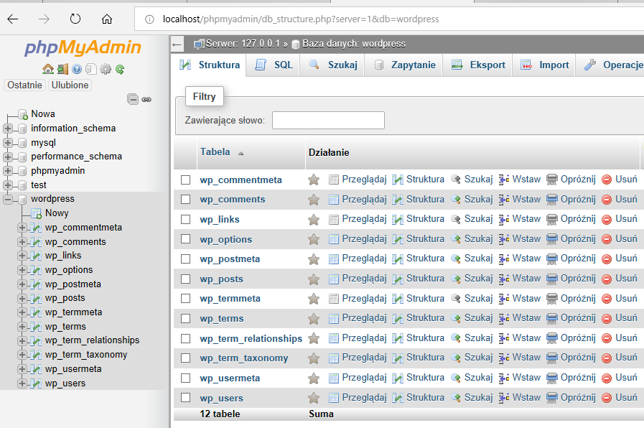Image resolution: width=644 pixels, height=428 pixels.
Task: Click the favorite star for wp_postmeta
Action: click(x=314, y=259)
